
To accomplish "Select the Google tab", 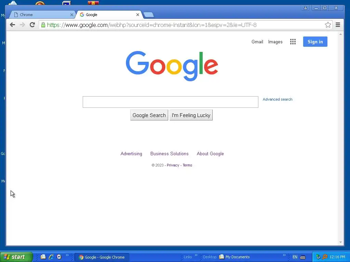I will pos(109,15).
